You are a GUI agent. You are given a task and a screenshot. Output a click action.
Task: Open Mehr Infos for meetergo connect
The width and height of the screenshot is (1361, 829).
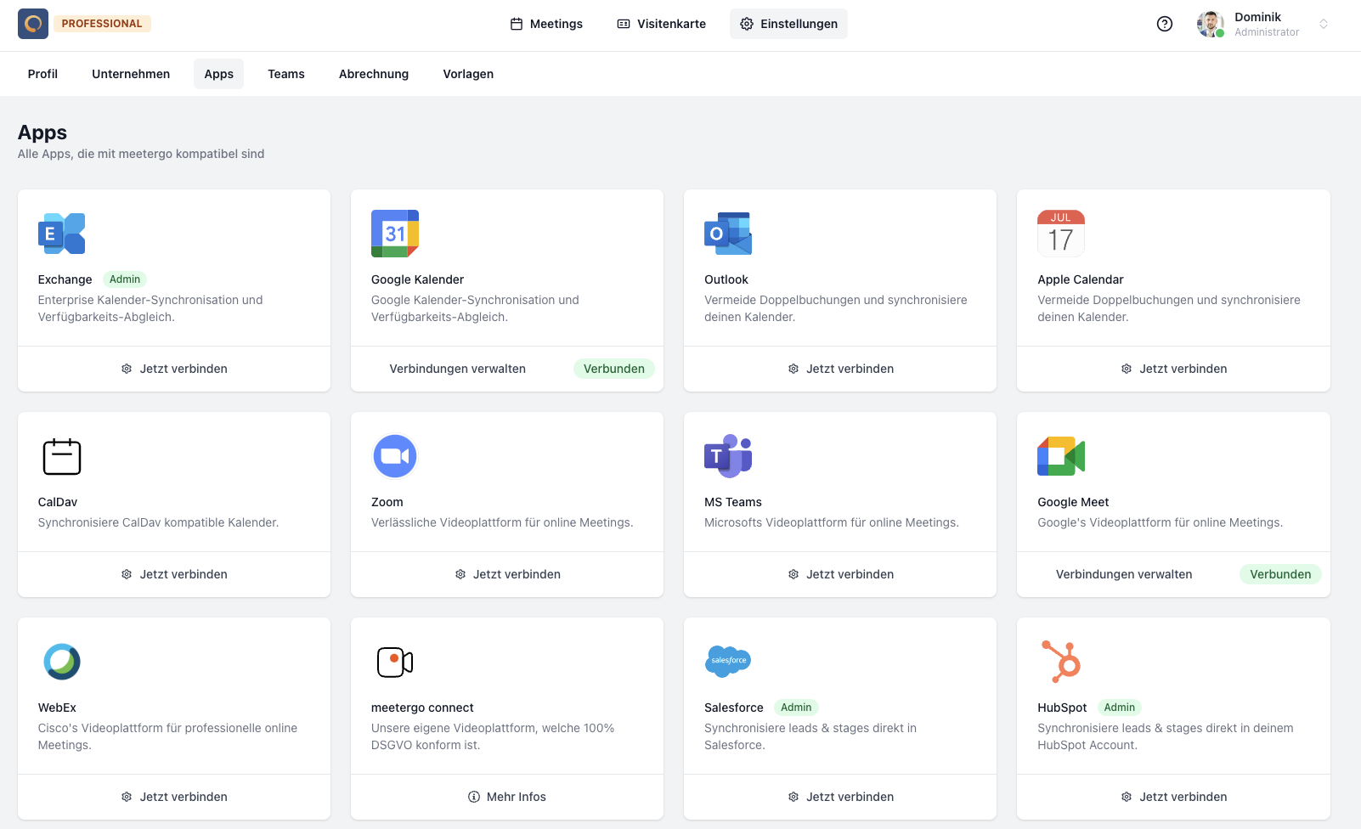coord(507,797)
